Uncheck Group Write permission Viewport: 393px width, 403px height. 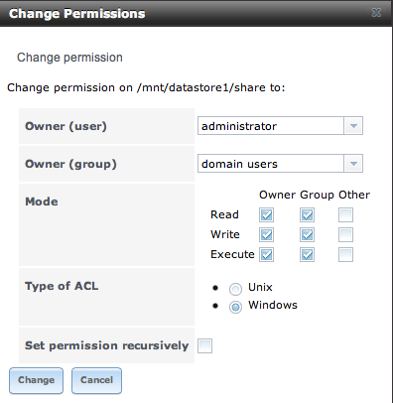pyautogui.click(x=307, y=235)
